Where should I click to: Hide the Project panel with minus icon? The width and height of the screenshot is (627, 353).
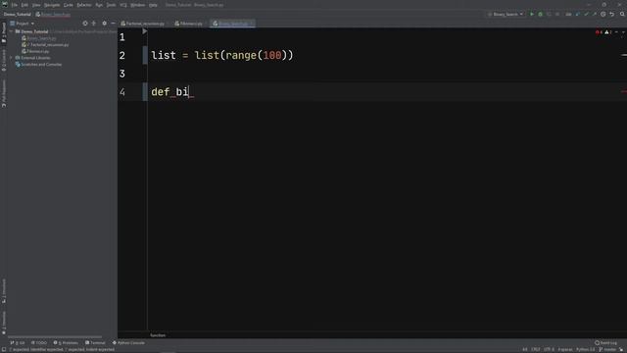[114, 24]
